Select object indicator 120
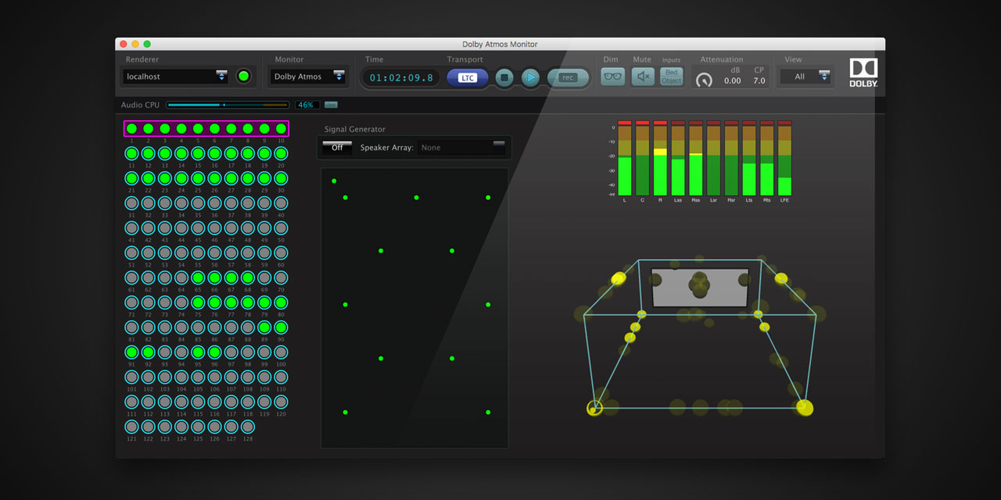The image size is (1001, 500). pyautogui.click(x=281, y=402)
